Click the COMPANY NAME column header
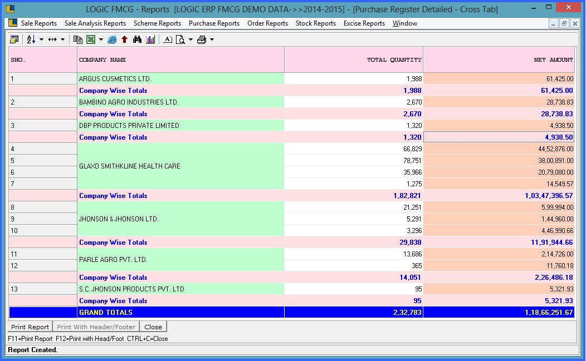This screenshot has width=586, height=361. point(180,60)
